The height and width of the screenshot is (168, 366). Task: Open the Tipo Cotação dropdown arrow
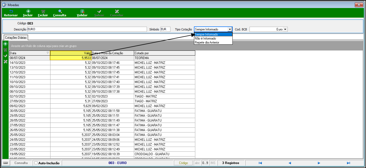click(x=230, y=29)
